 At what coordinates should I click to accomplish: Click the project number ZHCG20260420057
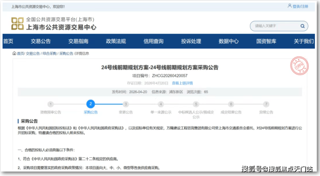click(x=170, y=76)
